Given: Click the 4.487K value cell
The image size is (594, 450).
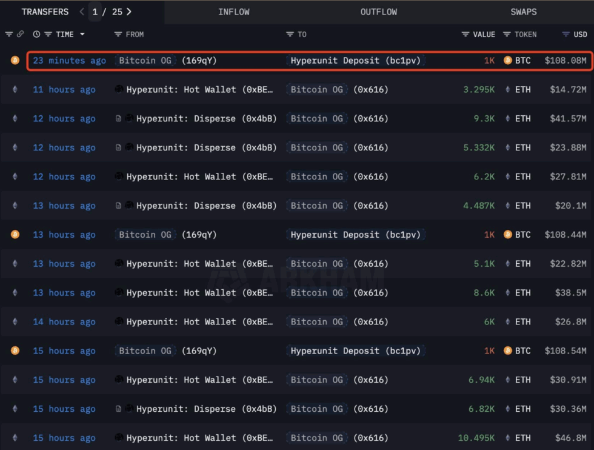Looking at the screenshot, I should tap(479, 206).
